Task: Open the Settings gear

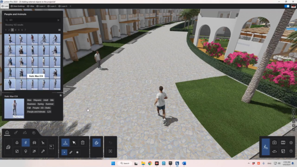Action: [291, 142]
